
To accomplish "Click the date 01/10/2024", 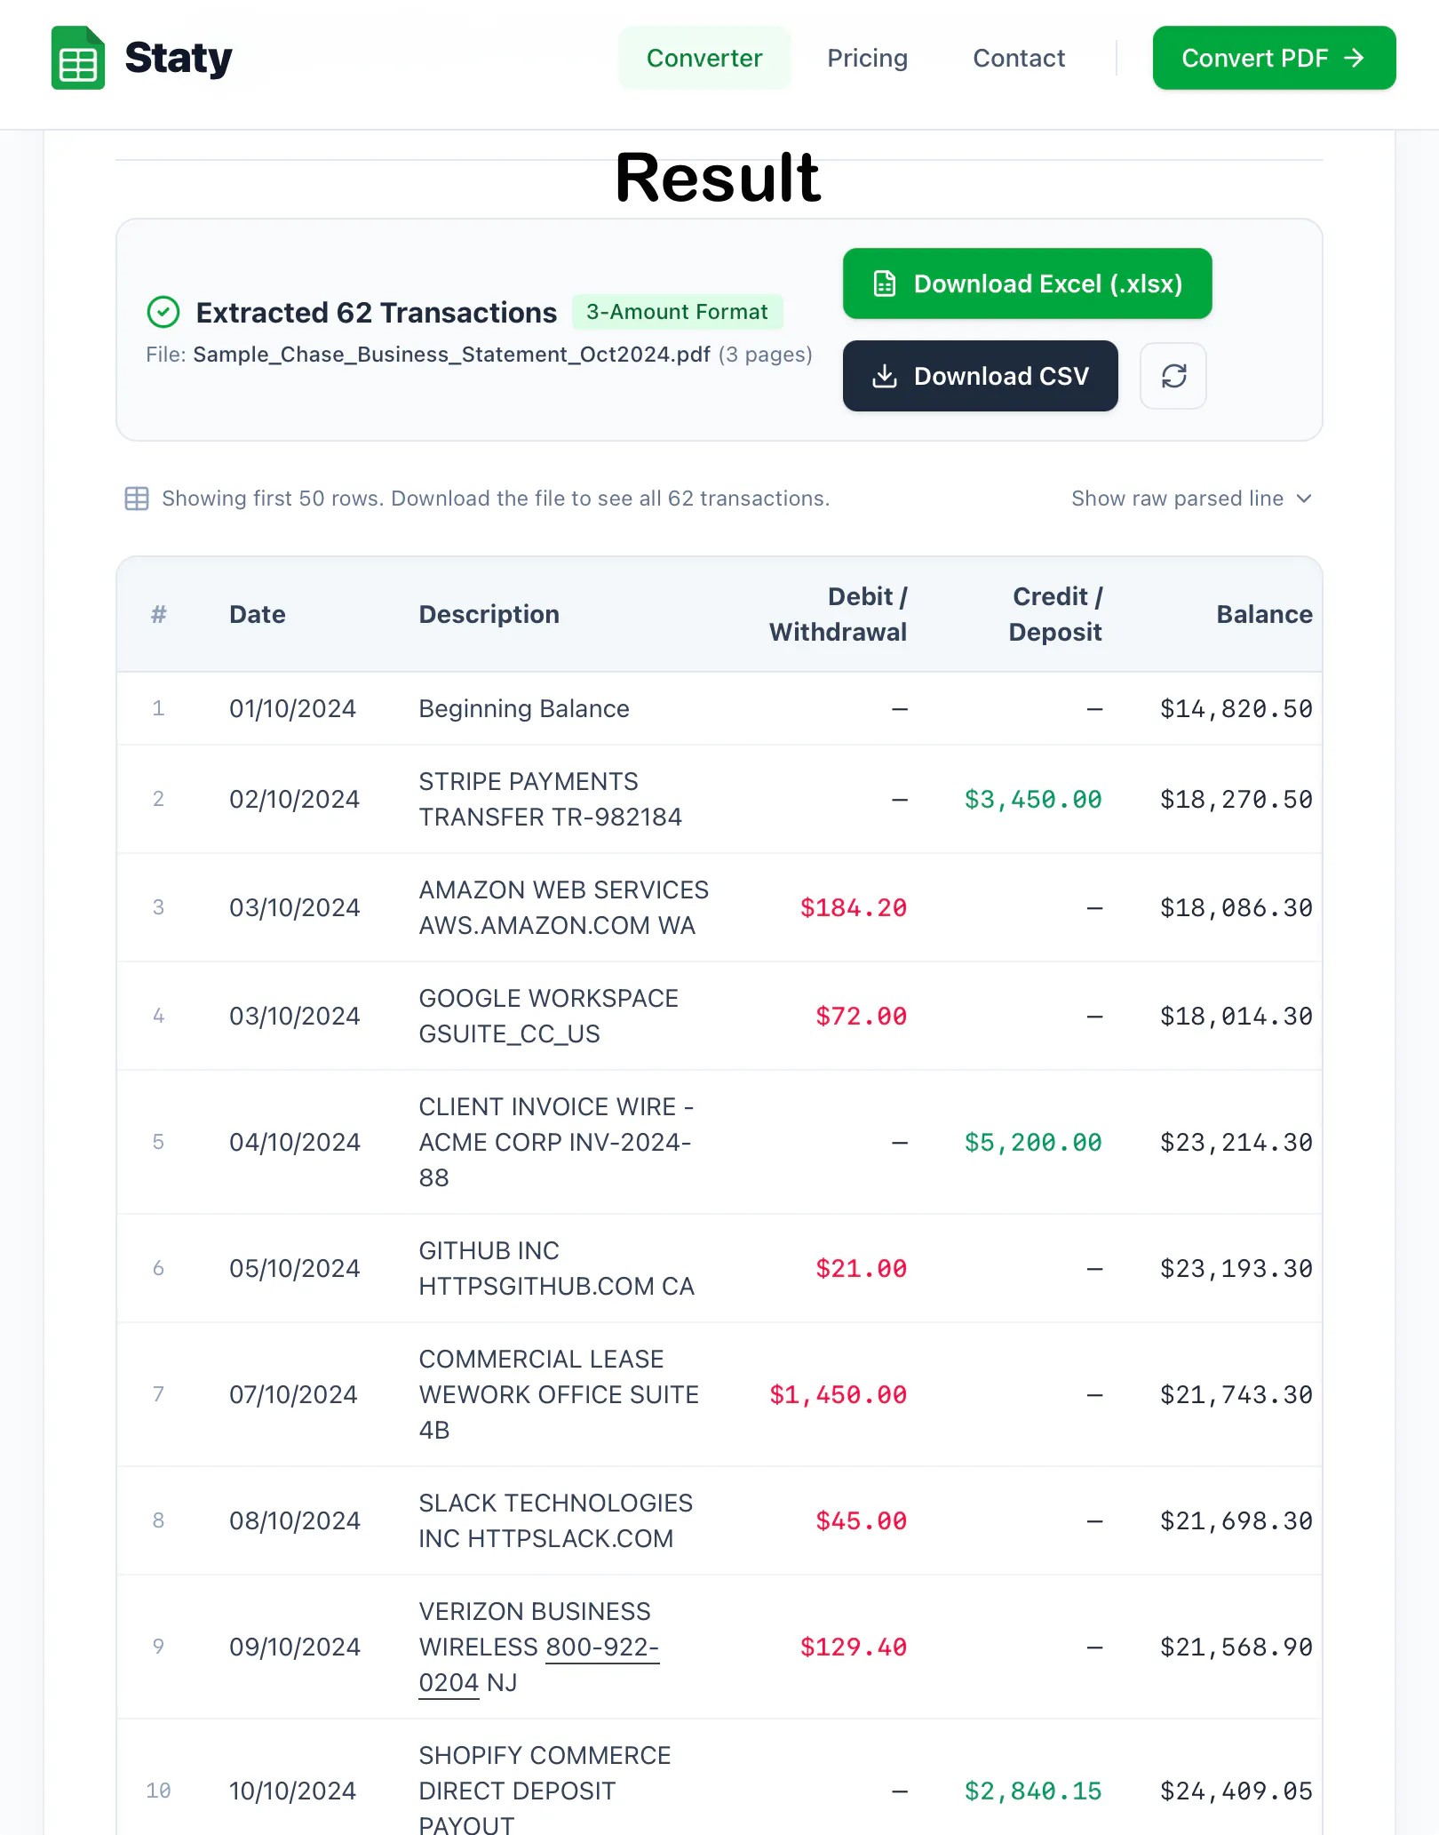I will [292, 708].
